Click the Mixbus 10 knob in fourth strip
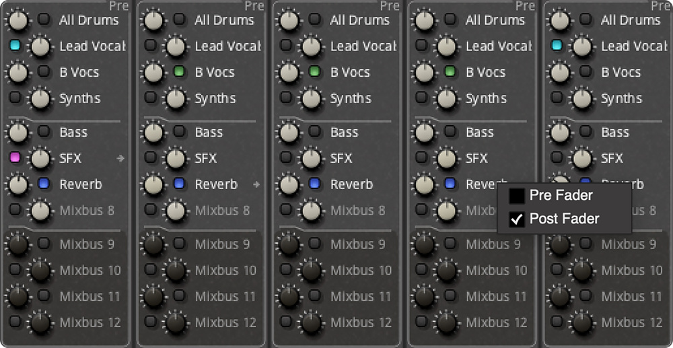Image resolution: width=673 pixels, height=348 pixels. click(447, 271)
